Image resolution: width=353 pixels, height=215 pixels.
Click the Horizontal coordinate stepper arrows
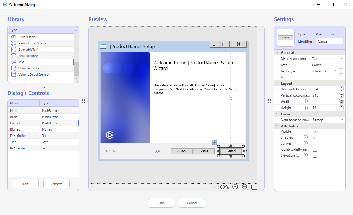coord(341,89)
